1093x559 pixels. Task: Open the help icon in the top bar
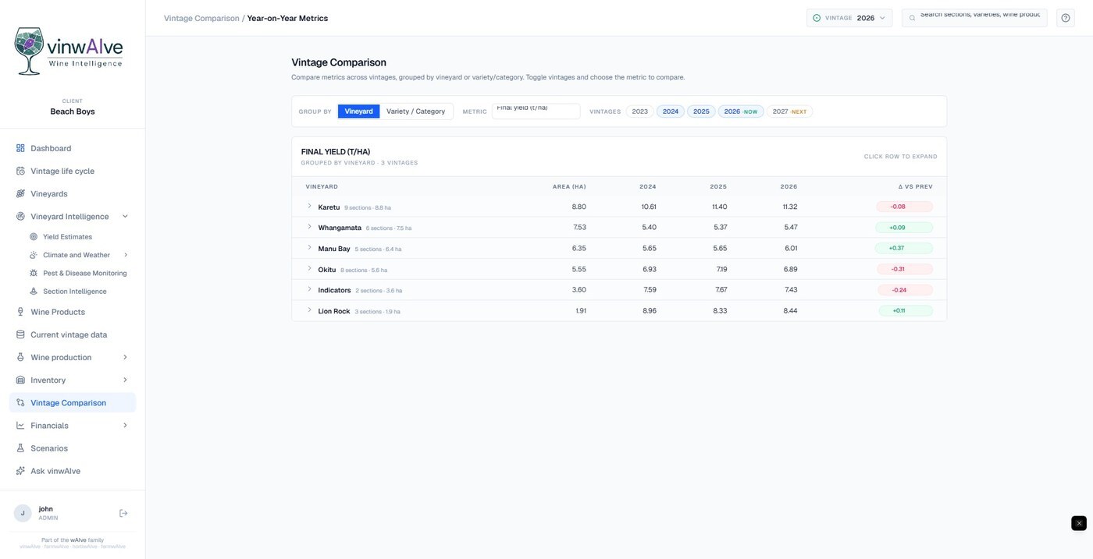1066,18
